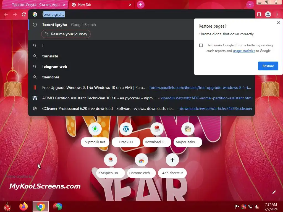Image resolution: width=283 pixels, height=212 pixels.
Task: Open forum.parallels.com Windows upgrade suggestion
Action: point(141,88)
